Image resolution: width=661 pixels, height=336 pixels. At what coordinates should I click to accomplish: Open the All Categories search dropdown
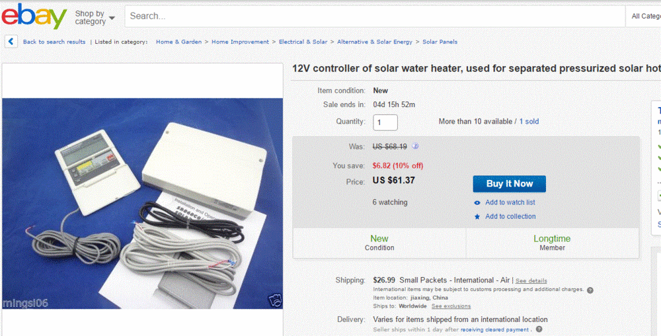coord(645,16)
